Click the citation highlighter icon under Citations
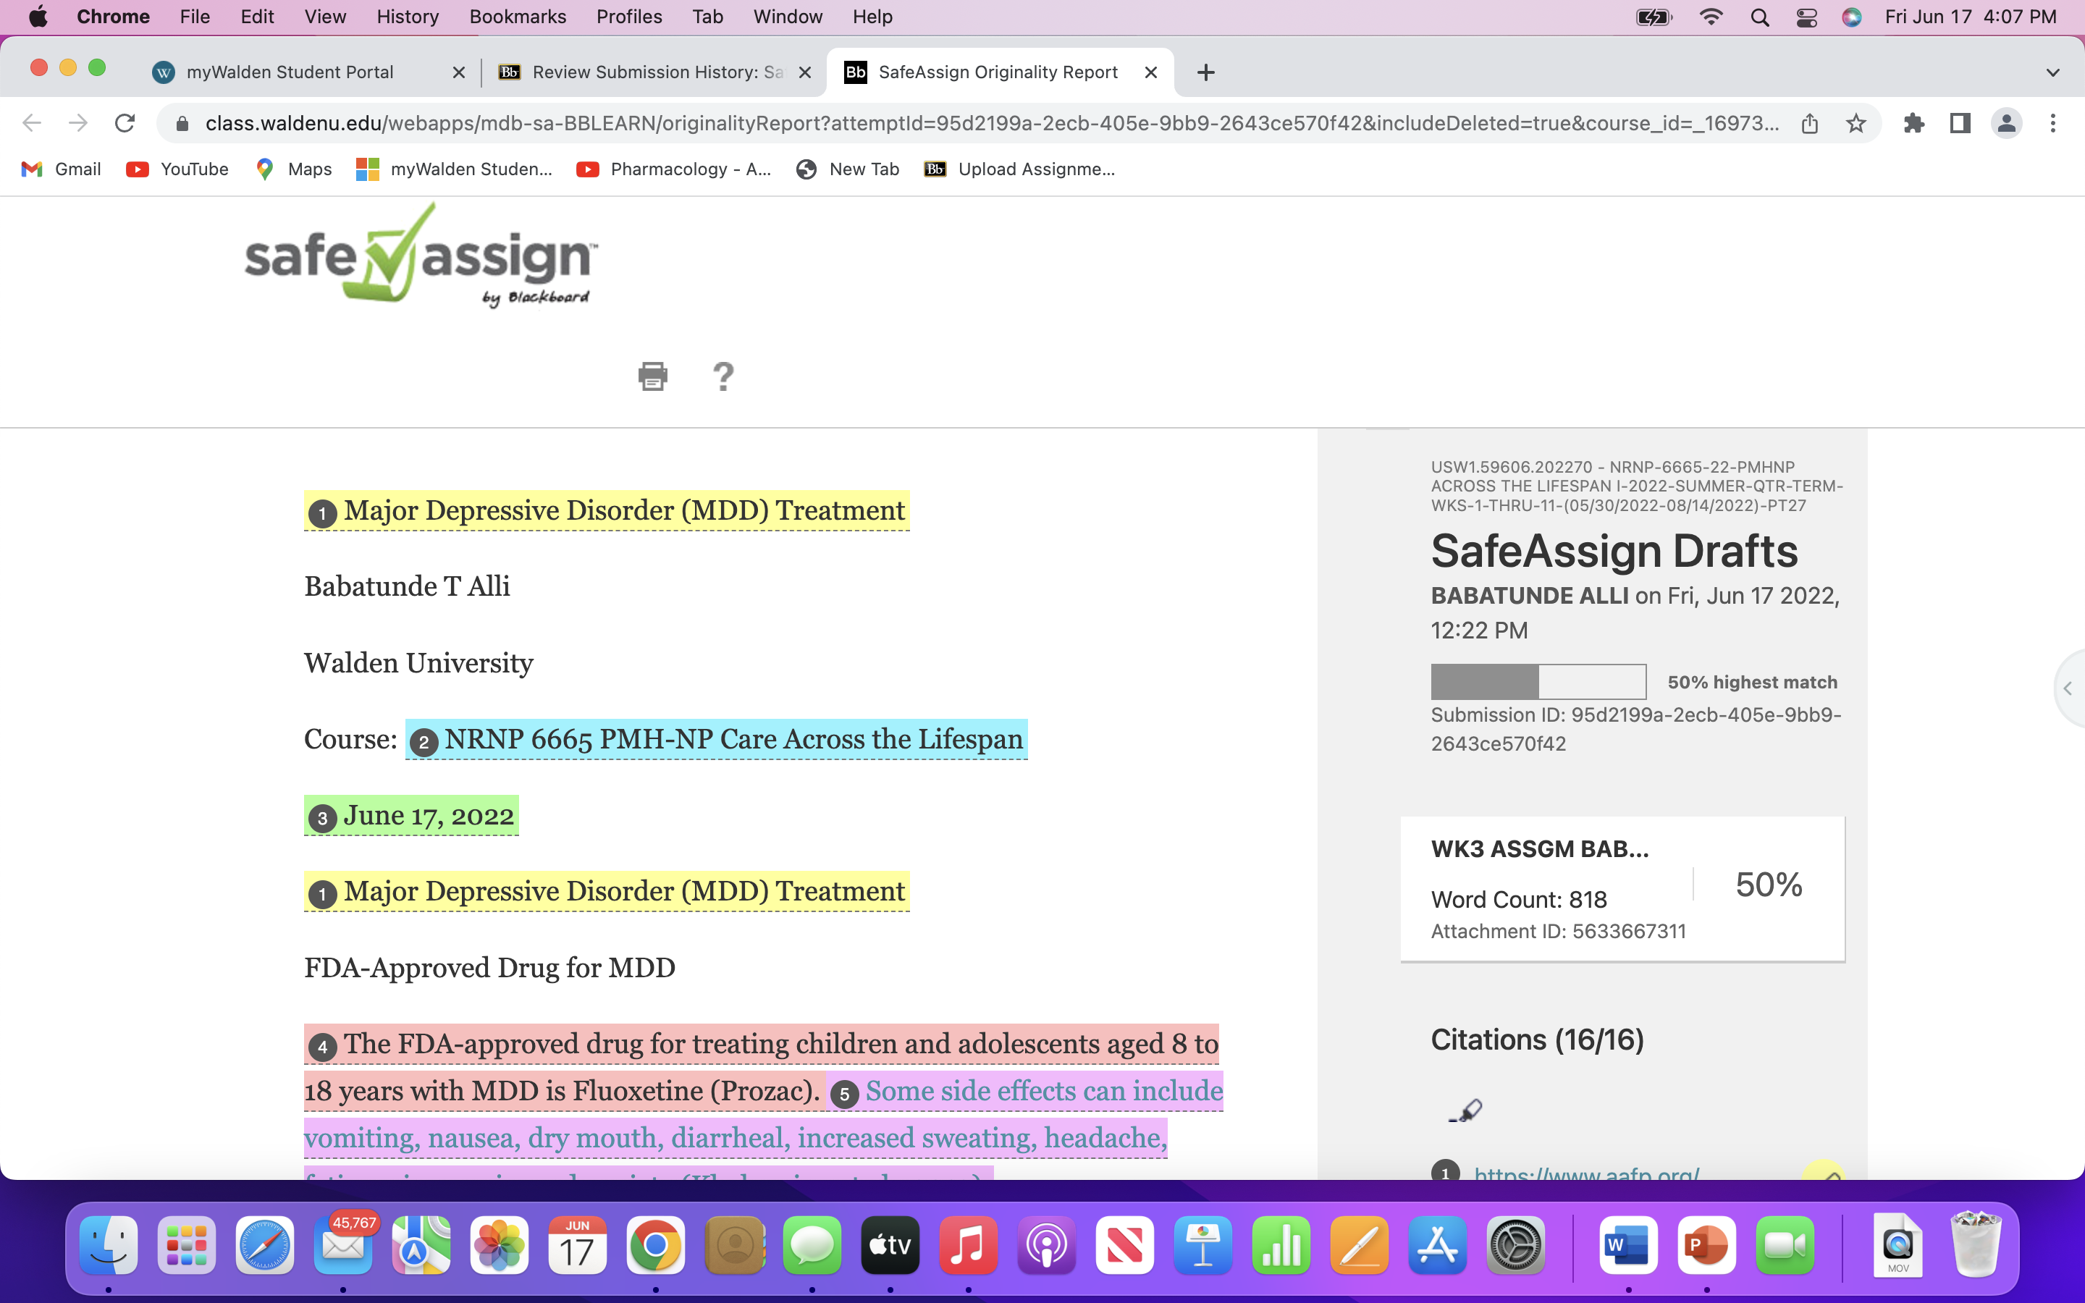Viewport: 2085px width, 1303px height. coord(1465,1110)
